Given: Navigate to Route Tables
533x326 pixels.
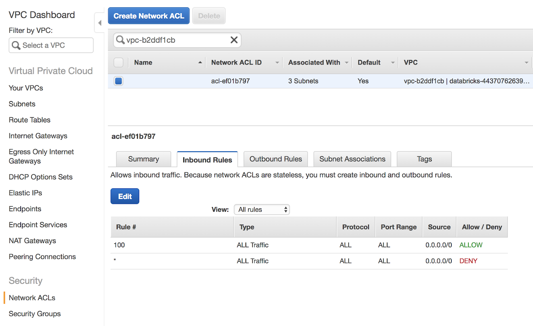Looking at the screenshot, I should 29,120.
